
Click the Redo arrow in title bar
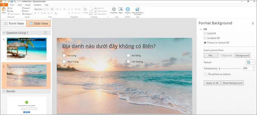coord(18,2)
